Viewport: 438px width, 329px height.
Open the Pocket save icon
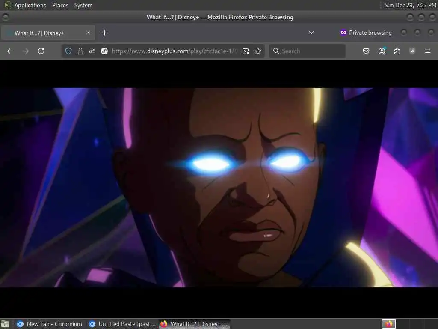[x=366, y=51]
